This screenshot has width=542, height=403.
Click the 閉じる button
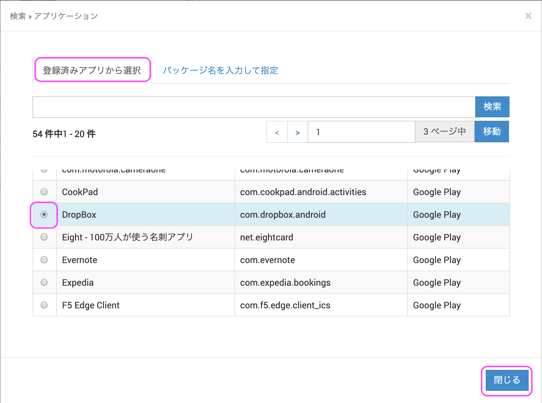(507, 380)
